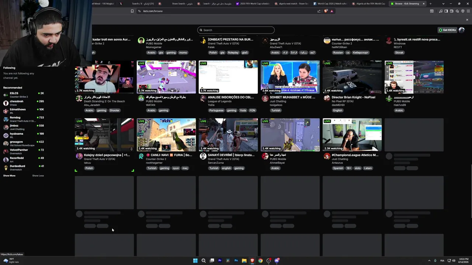Click grossgore's avatar in Recommended list
Image resolution: width=472 pixels, height=265 pixels.
click(x=6, y=143)
